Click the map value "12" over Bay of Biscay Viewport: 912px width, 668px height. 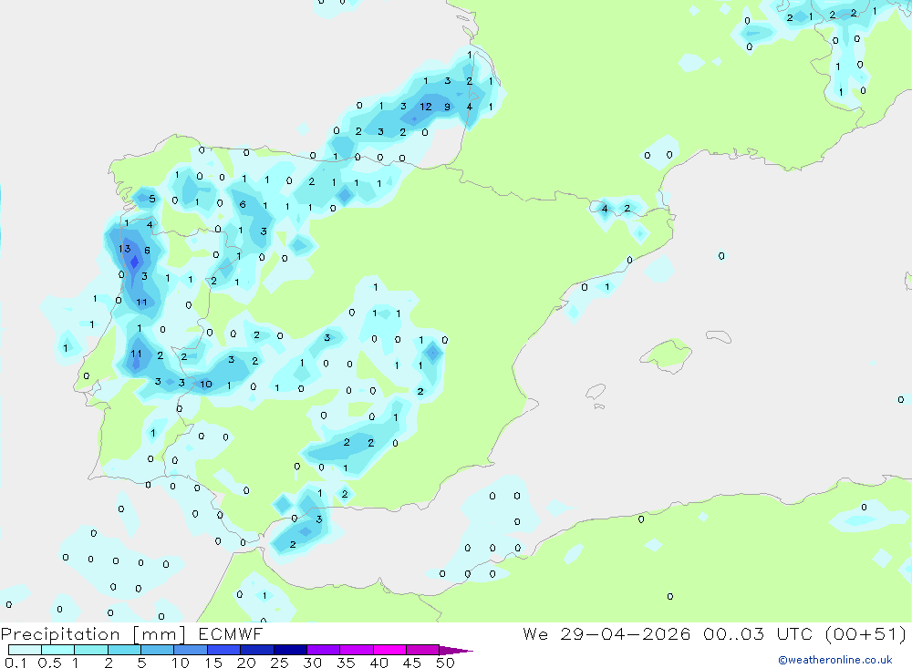[x=426, y=107]
